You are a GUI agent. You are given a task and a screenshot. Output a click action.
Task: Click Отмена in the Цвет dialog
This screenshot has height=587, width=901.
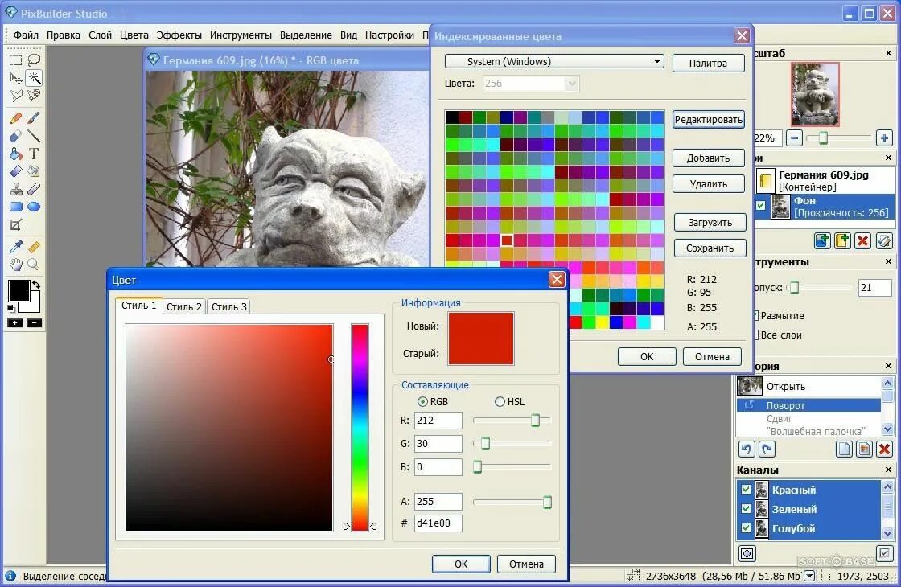526,564
